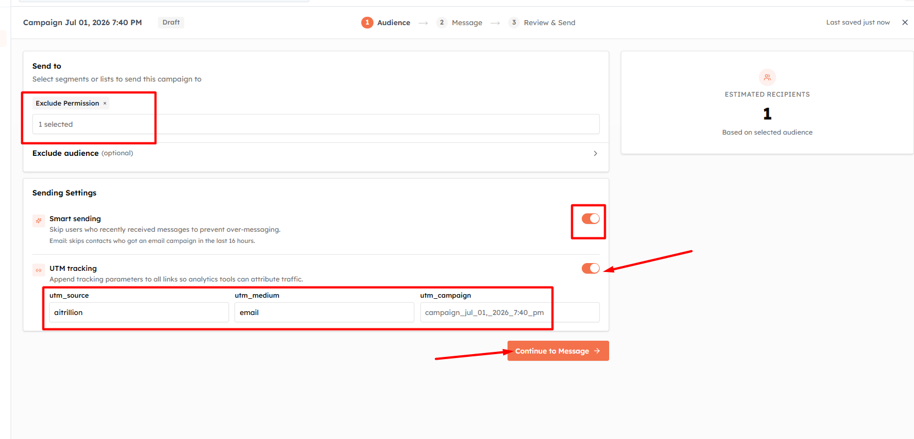Remove the Exclude Permission tag
Screen dimensions: 914x439
[105, 103]
